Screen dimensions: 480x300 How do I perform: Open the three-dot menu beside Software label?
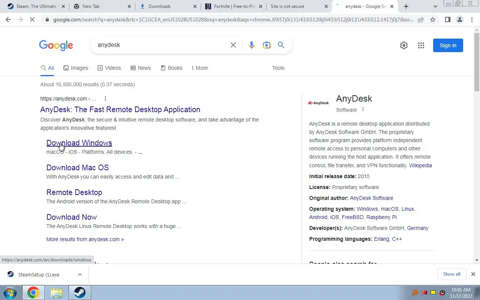click(x=363, y=109)
